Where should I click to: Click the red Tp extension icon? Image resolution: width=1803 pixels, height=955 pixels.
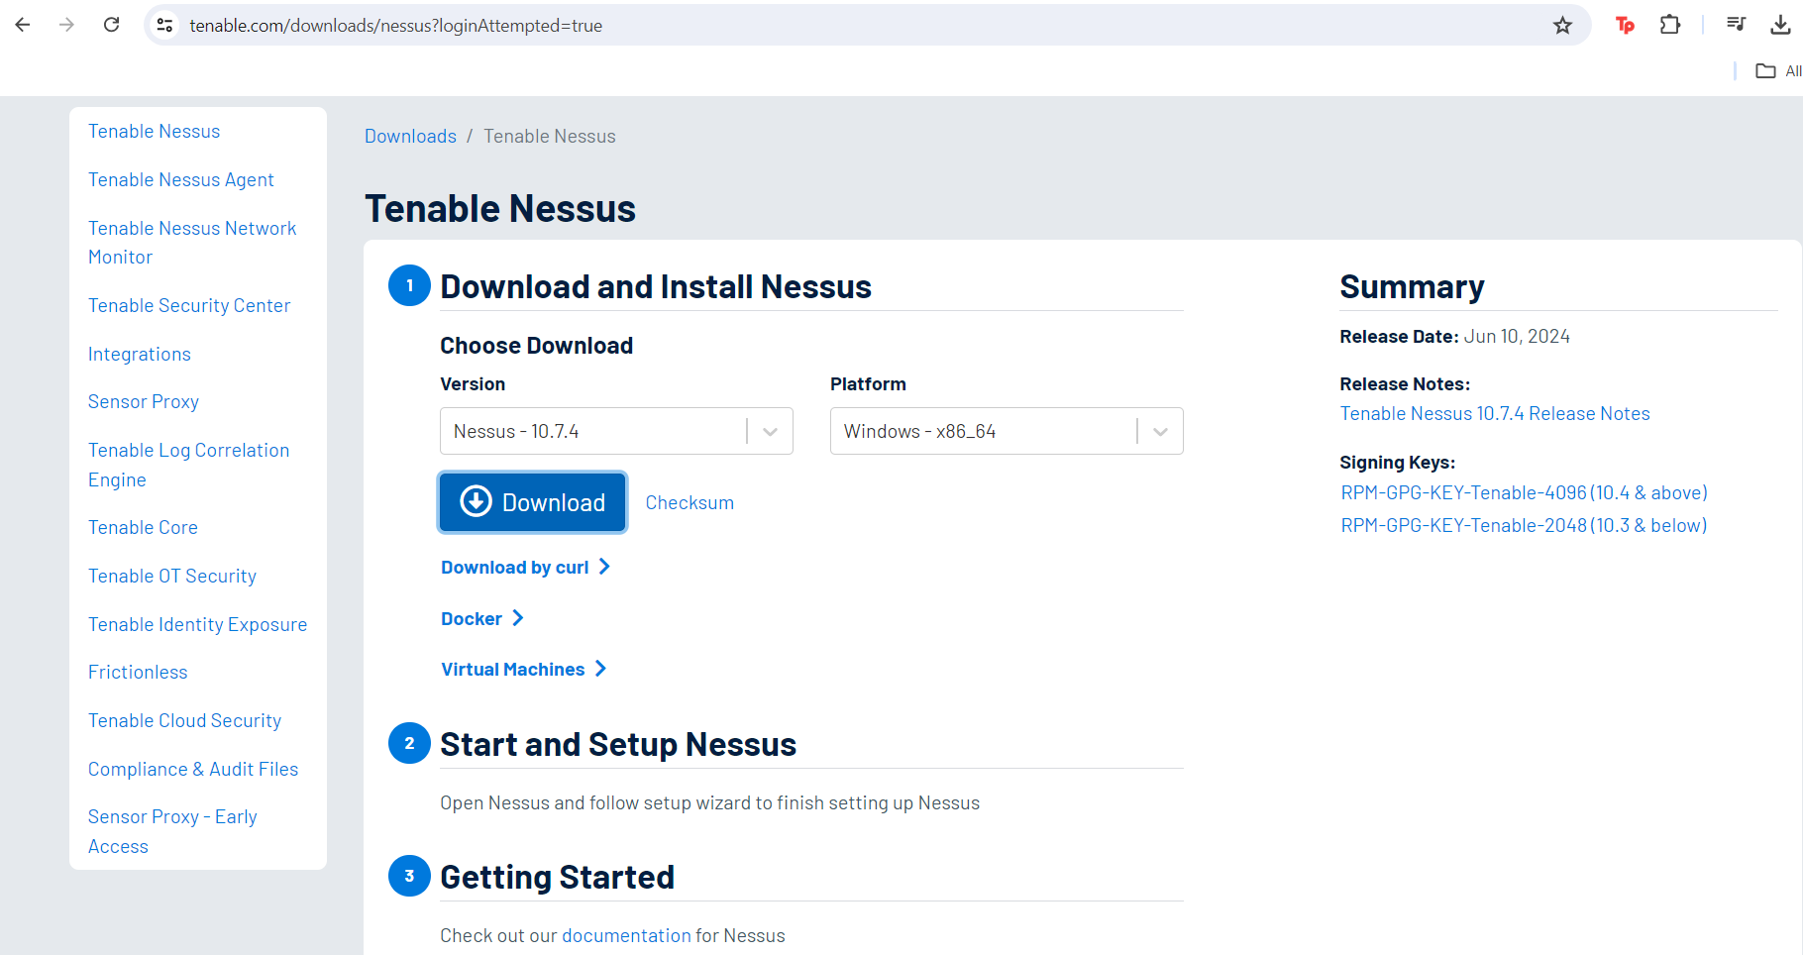[1625, 26]
